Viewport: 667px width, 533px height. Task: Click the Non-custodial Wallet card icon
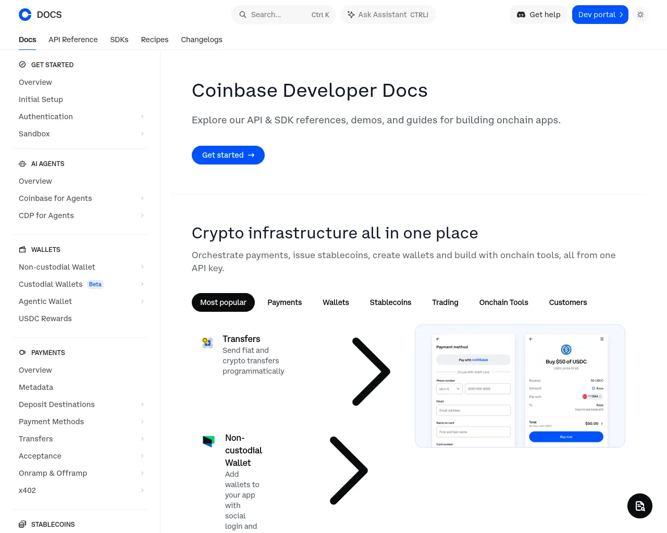pyautogui.click(x=208, y=441)
